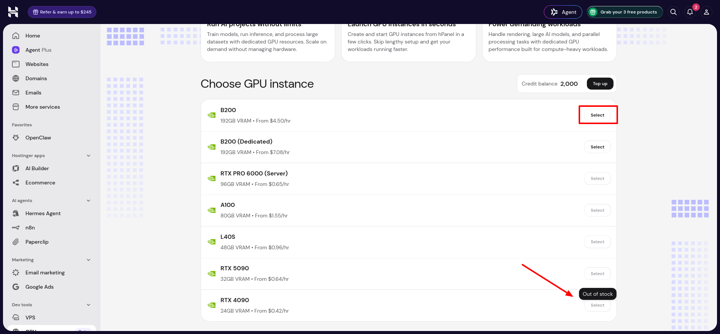Click the Top up button
720x334 pixels.
(x=600, y=84)
